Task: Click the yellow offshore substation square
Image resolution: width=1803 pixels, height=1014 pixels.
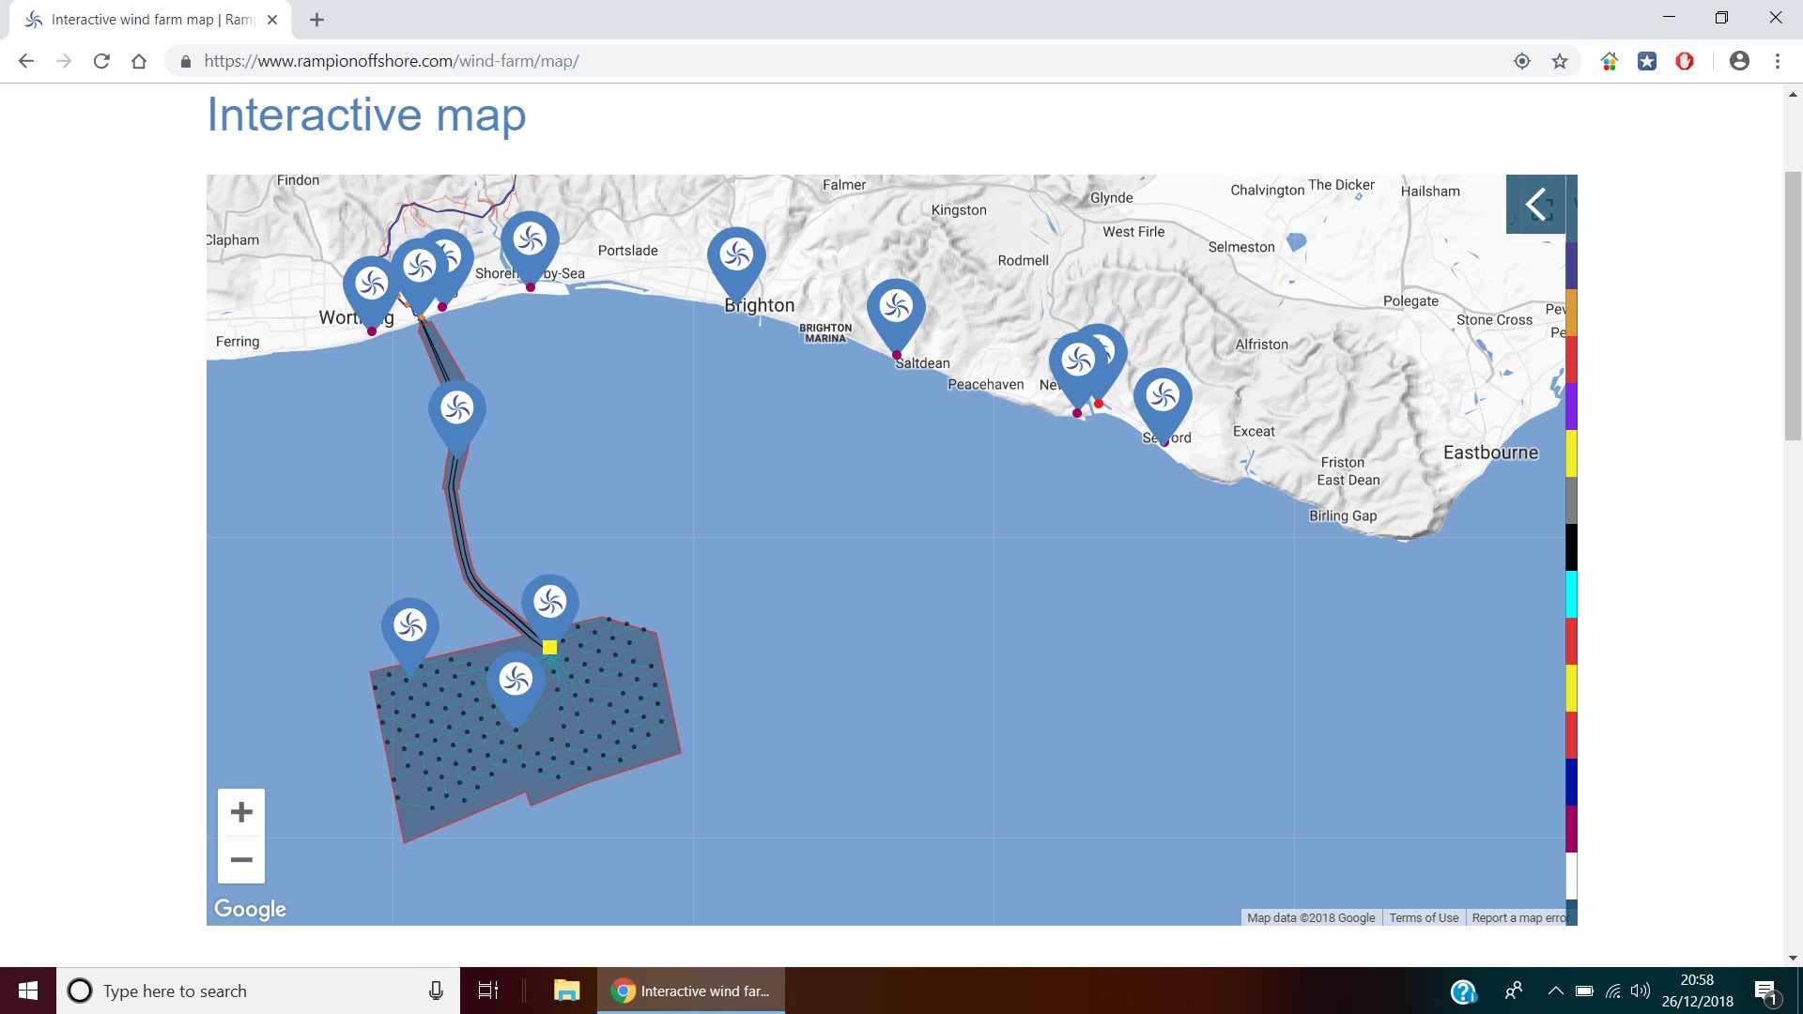Action: click(x=549, y=647)
